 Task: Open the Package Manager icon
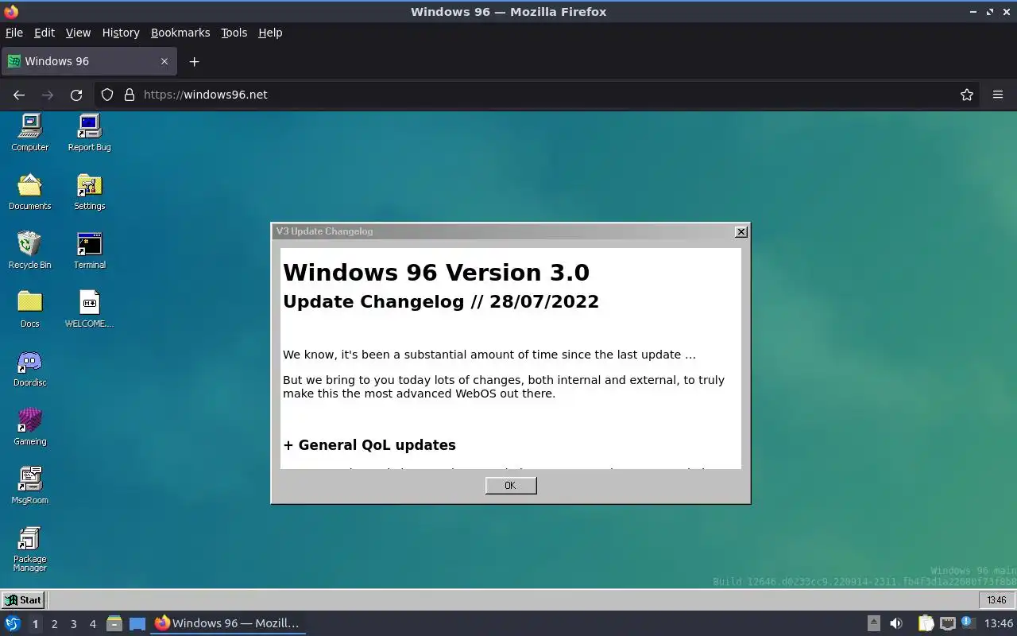click(x=30, y=549)
